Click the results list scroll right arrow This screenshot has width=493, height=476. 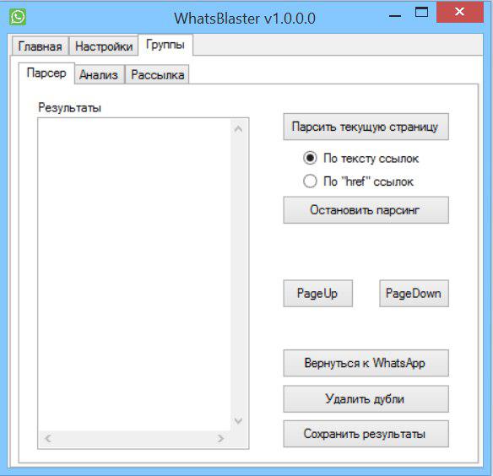[220, 438]
